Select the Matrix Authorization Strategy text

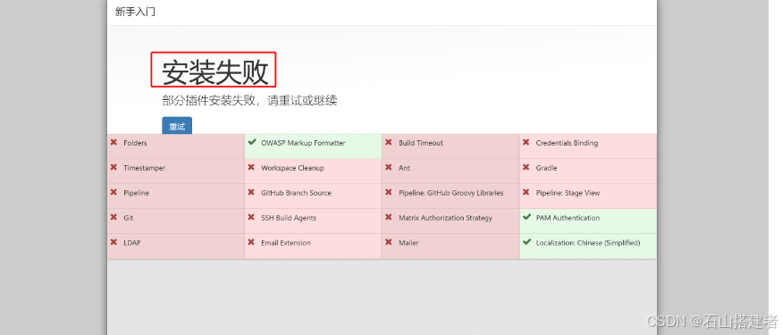(445, 218)
